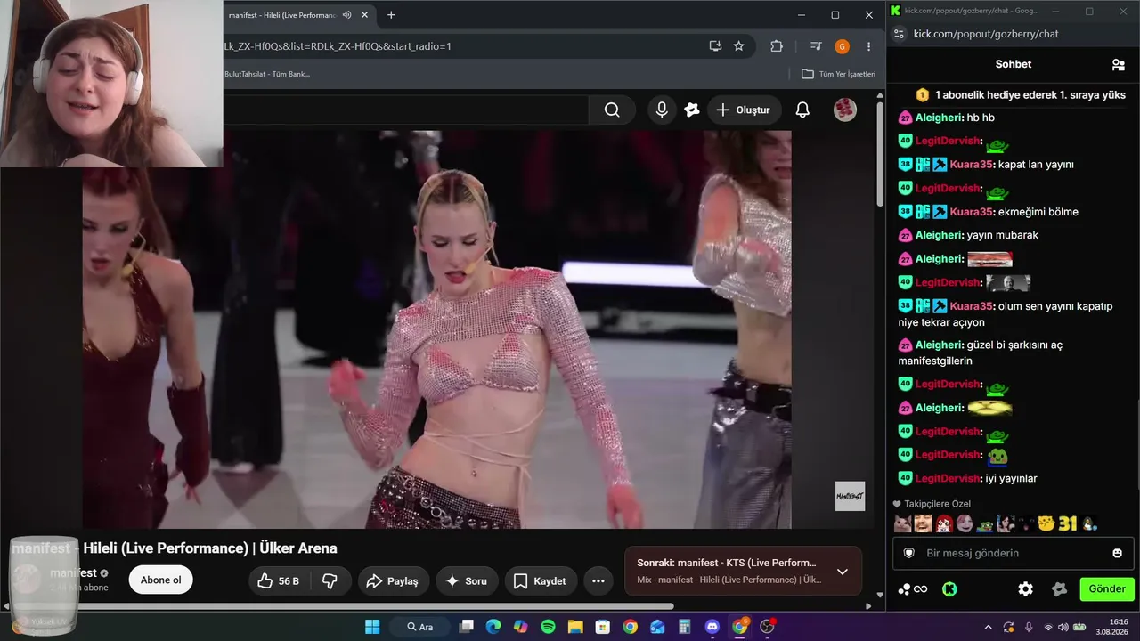Open Aleigheri's profile in the 'yayın mubarak' message
The height and width of the screenshot is (641, 1140).
[x=940, y=235]
